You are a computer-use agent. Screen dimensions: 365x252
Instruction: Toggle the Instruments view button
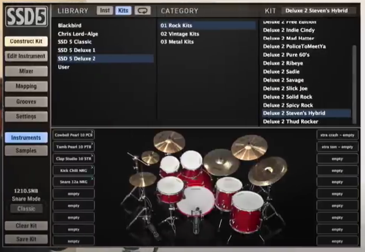[x=26, y=138]
